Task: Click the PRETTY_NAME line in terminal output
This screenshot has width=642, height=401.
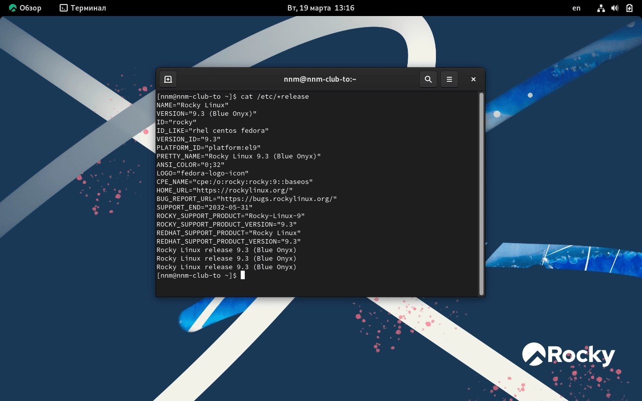Action: coord(239,156)
